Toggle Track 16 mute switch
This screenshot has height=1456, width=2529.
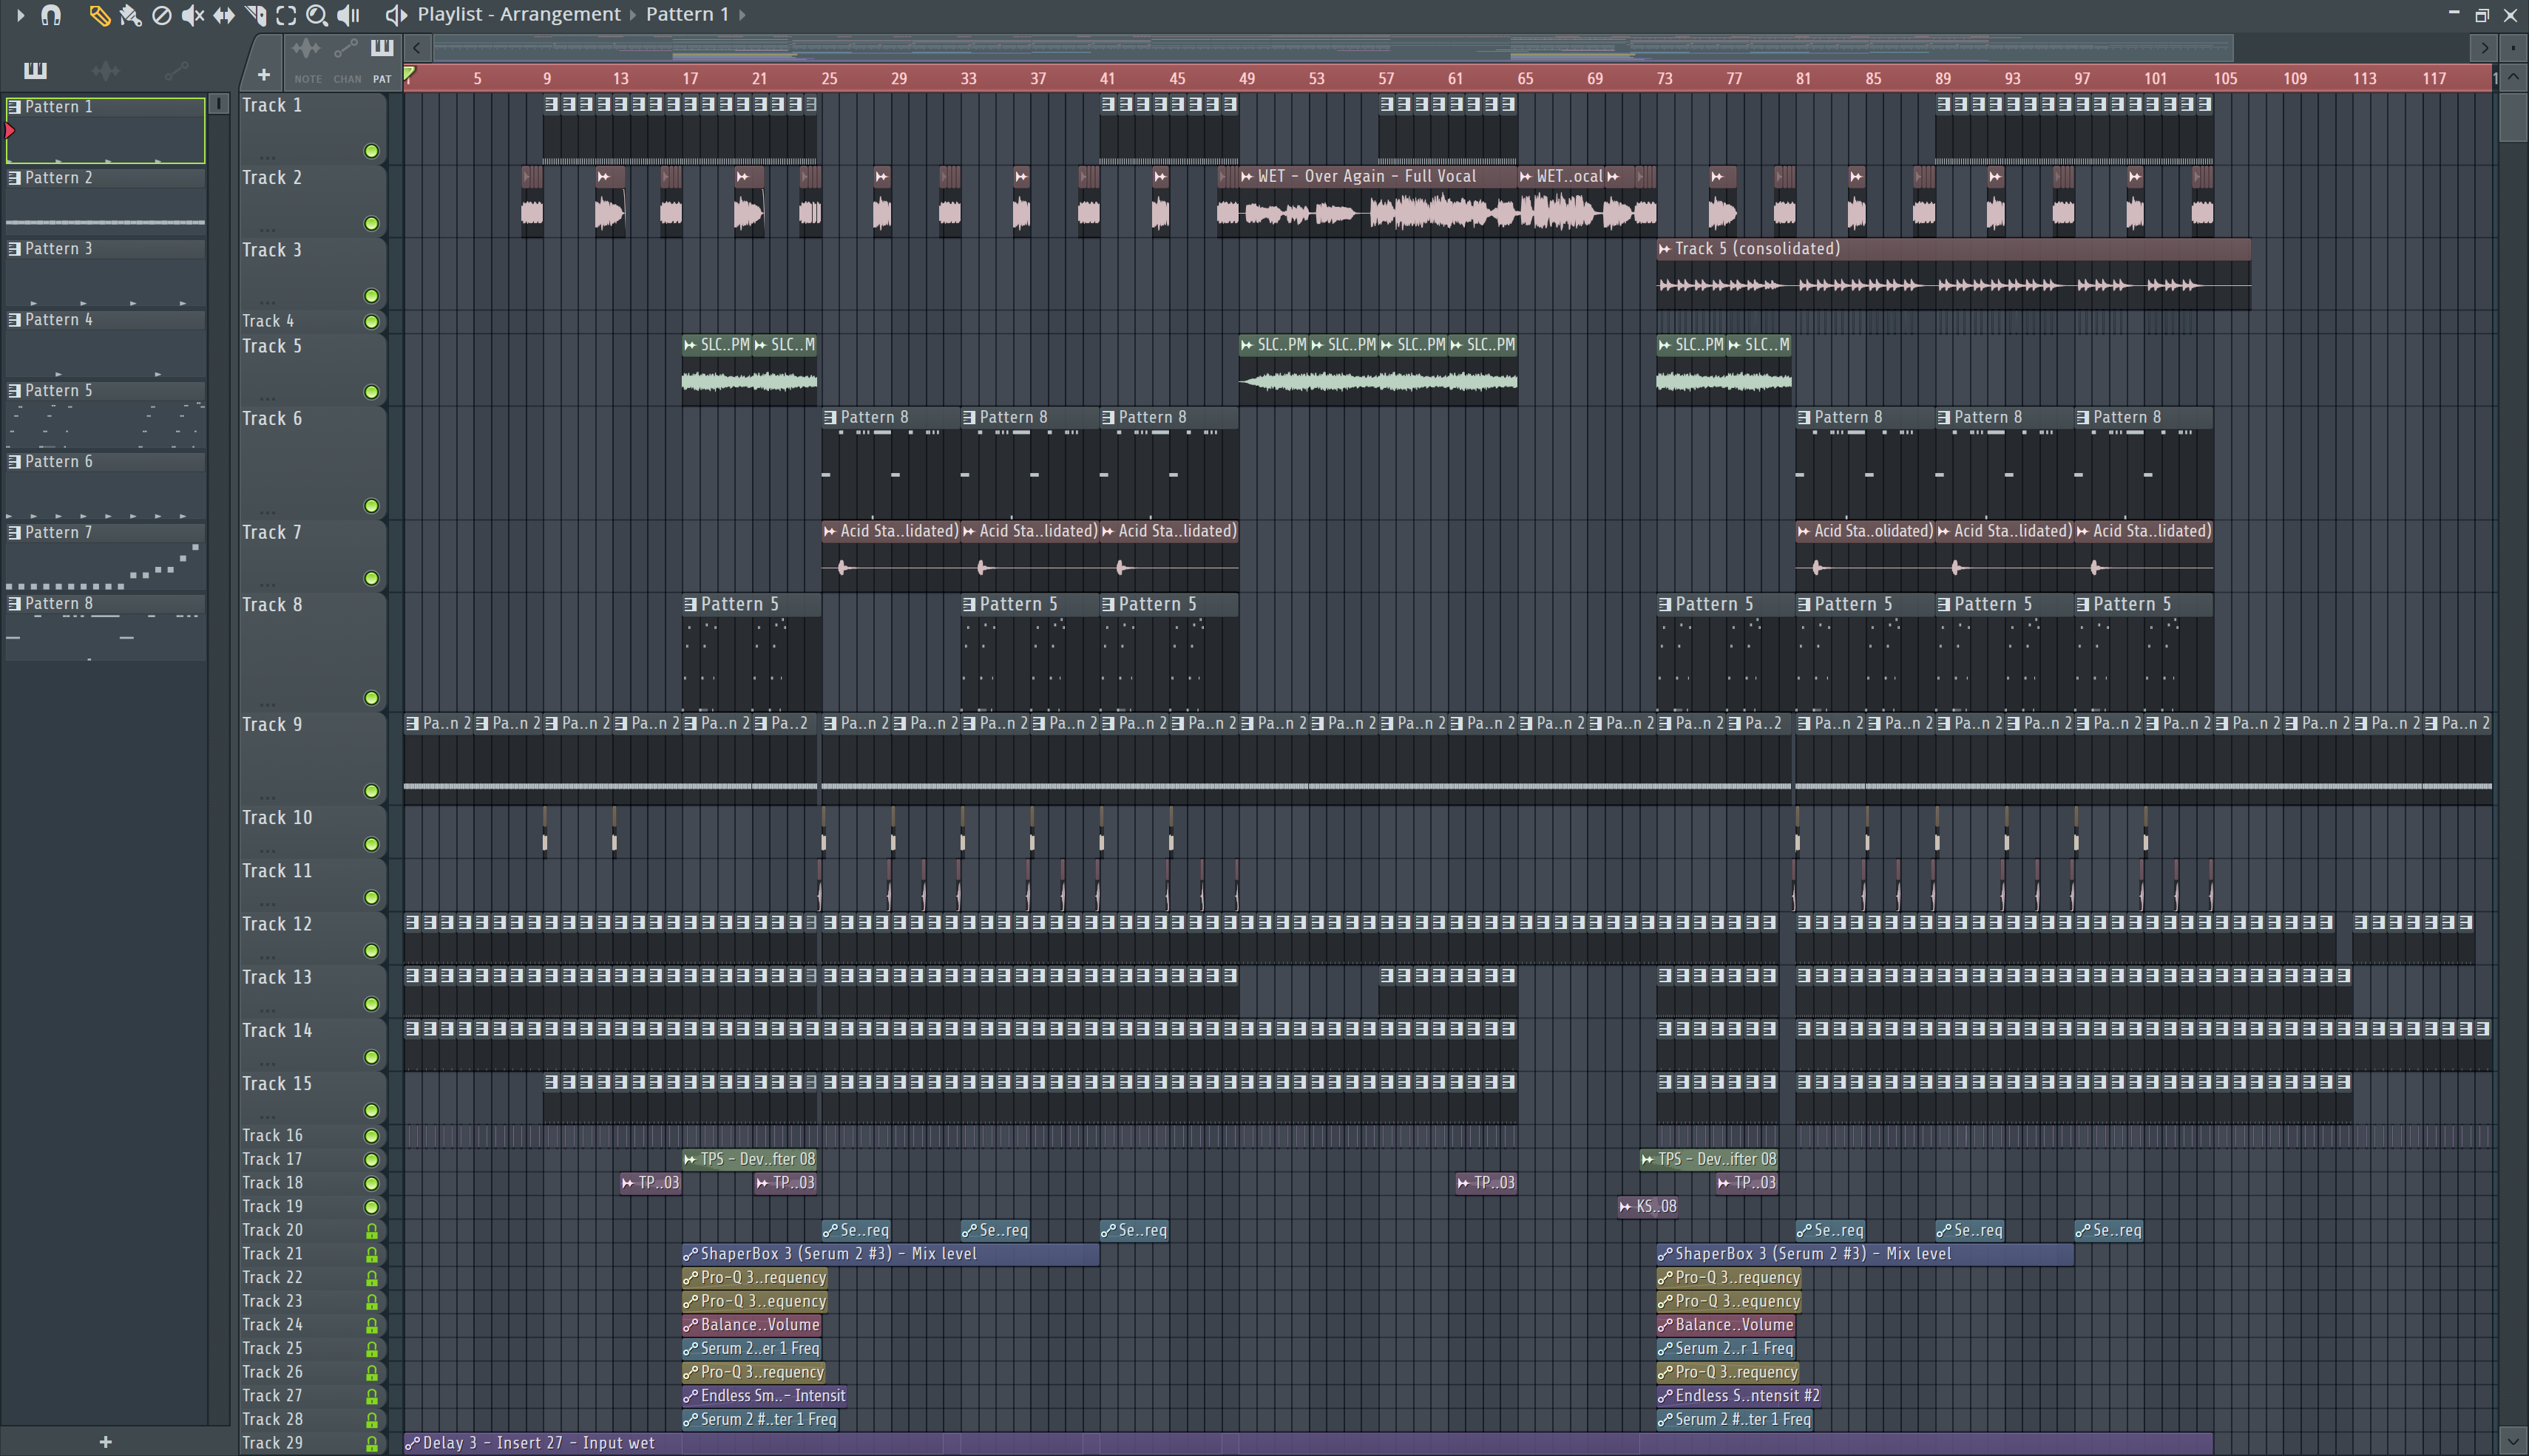[x=371, y=1135]
